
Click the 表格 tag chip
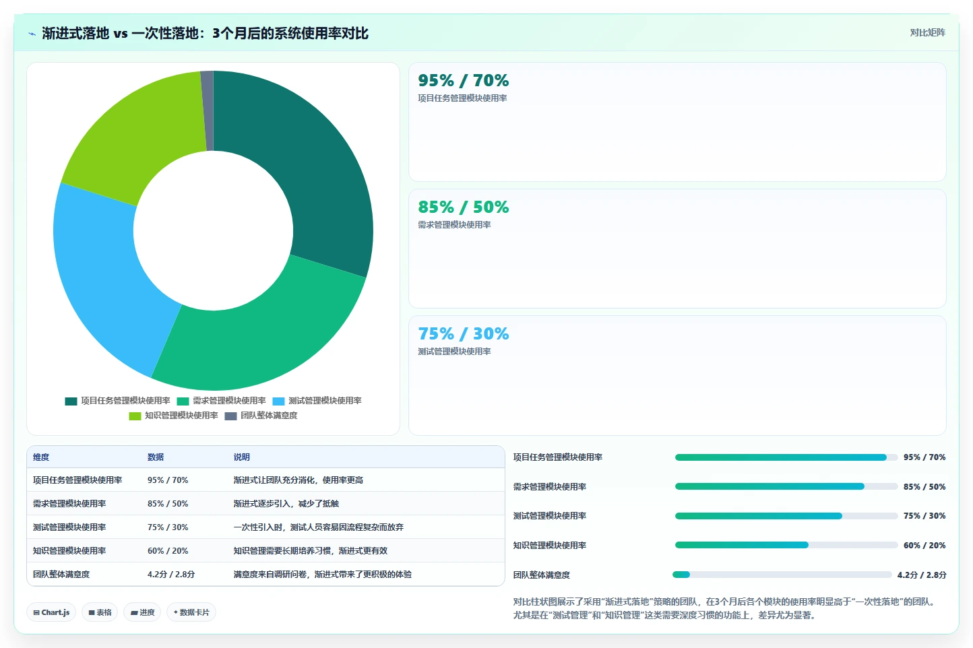click(x=100, y=612)
